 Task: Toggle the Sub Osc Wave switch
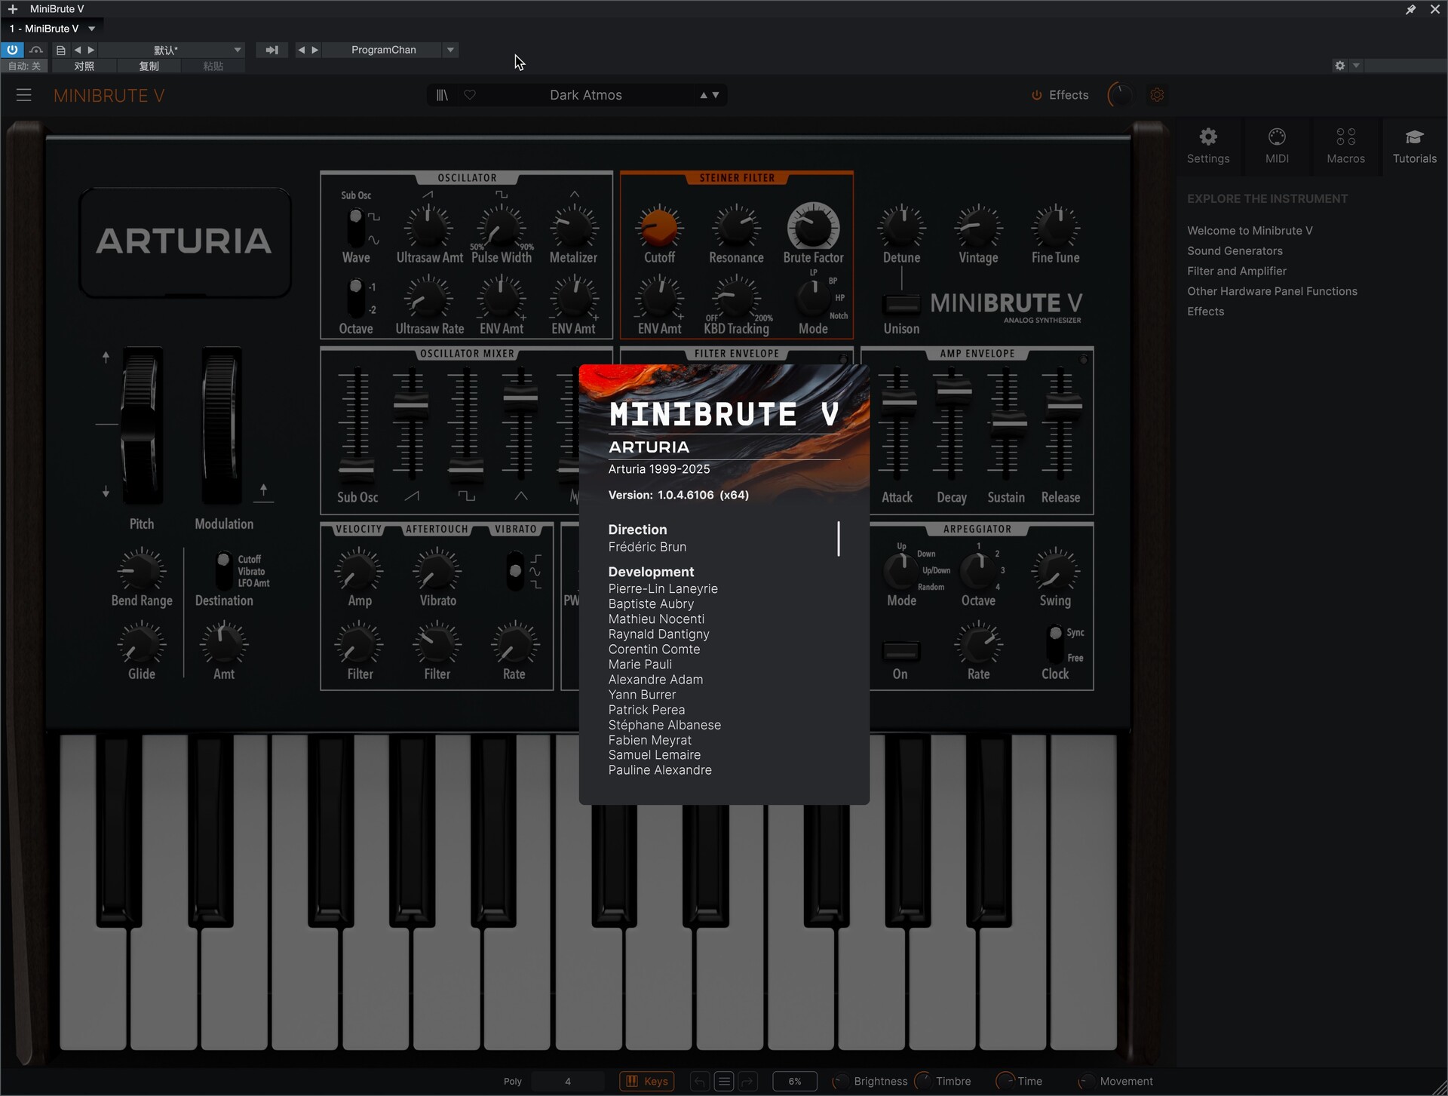click(x=355, y=227)
